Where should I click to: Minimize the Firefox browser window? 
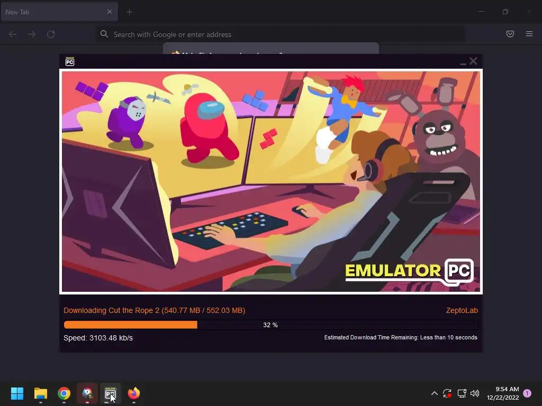(x=481, y=12)
